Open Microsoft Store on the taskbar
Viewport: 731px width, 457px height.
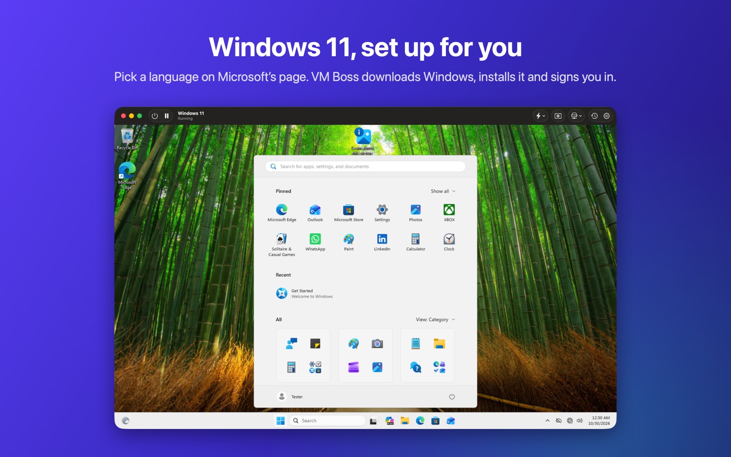coord(435,421)
